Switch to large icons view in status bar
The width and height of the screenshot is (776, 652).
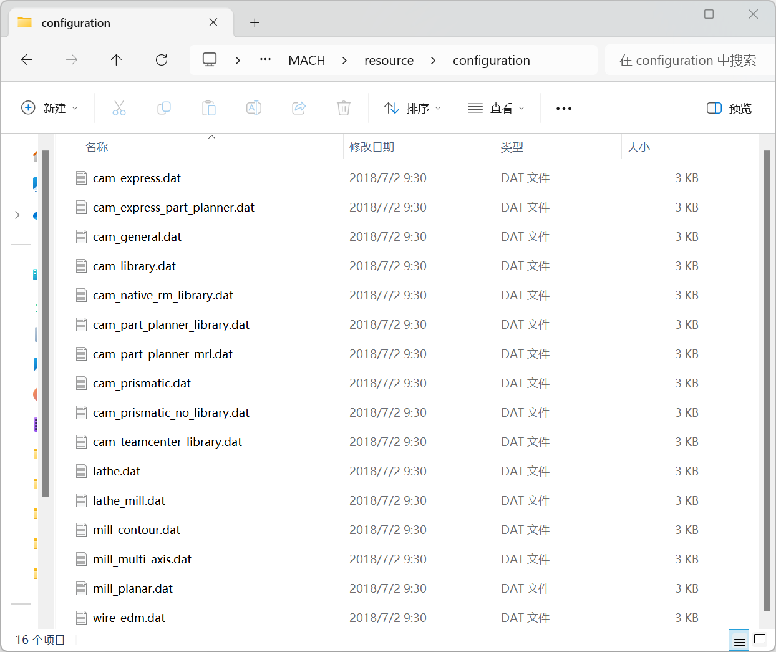tap(760, 640)
